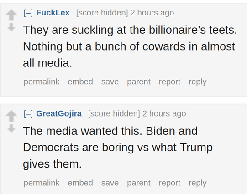Report GreatGojira's comment
The width and height of the screenshot is (247, 194).
coord(169,183)
